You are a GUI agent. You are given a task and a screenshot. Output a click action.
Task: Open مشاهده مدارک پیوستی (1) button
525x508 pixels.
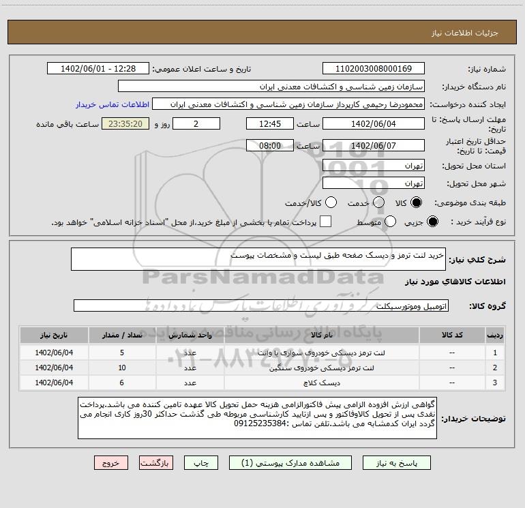tap(290, 463)
